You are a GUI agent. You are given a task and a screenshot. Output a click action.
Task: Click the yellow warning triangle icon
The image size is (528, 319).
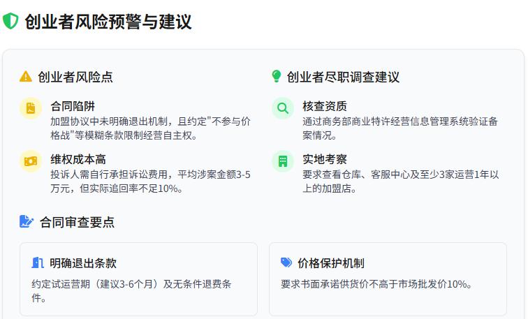tap(26, 77)
